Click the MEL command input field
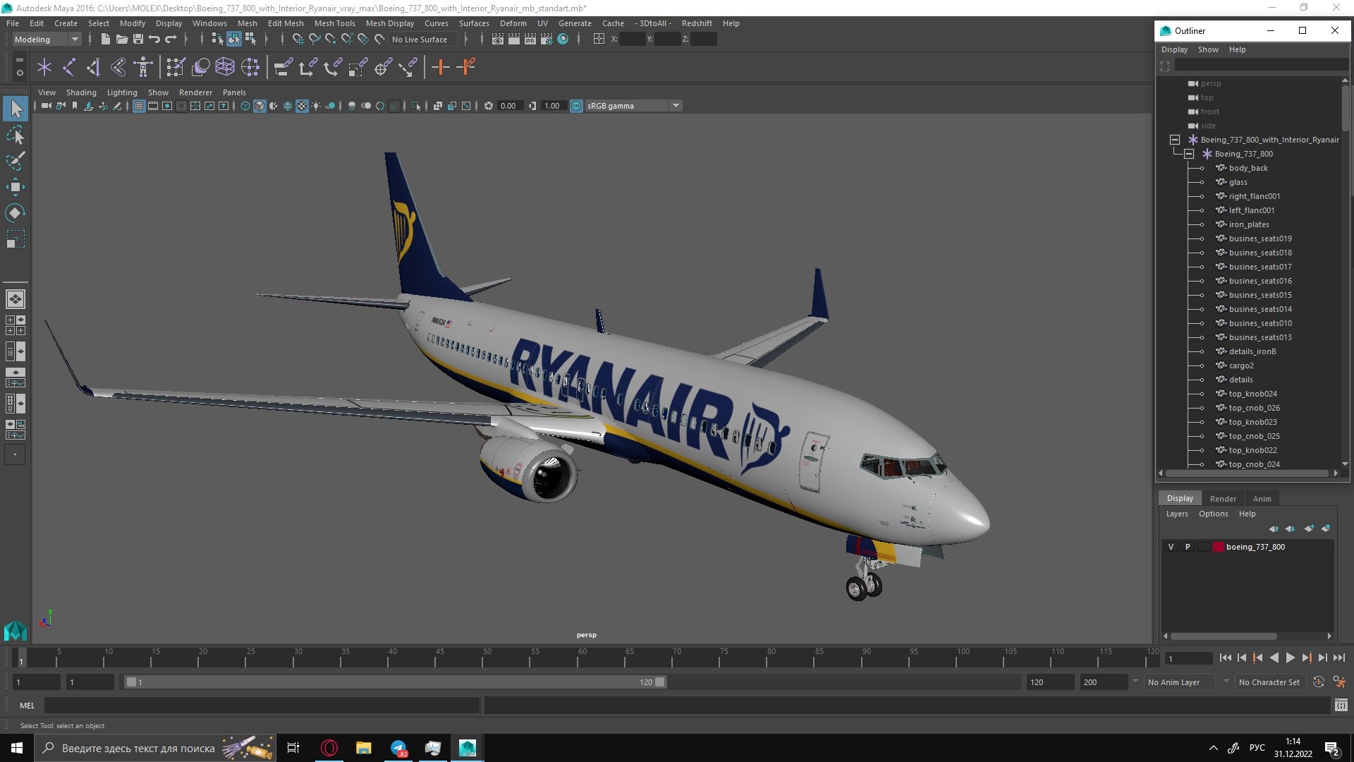The width and height of the screenshot is (1354, 762). (x=262, y=706)
